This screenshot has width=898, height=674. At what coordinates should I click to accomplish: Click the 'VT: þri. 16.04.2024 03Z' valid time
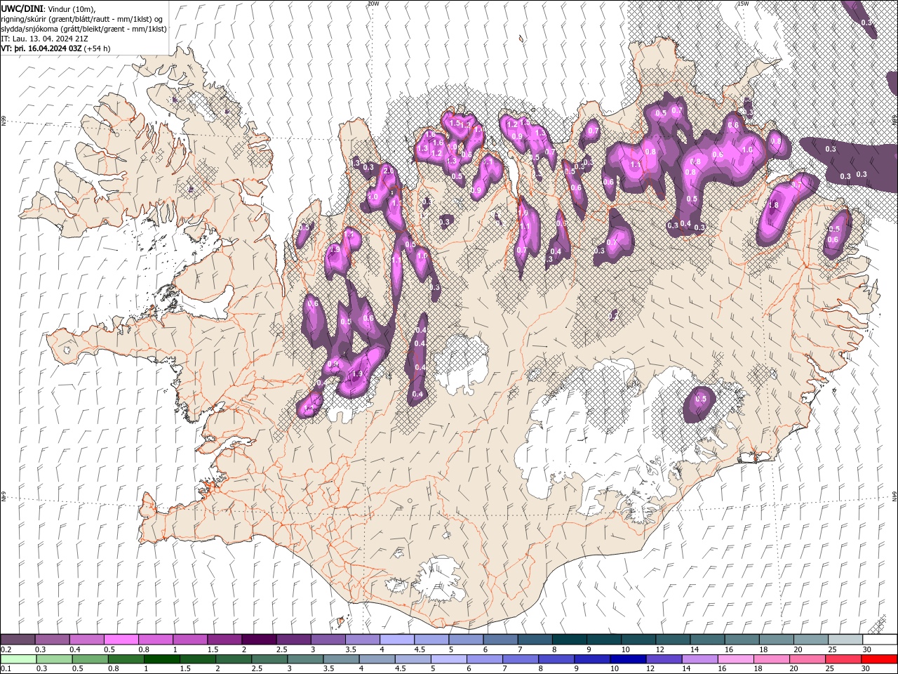(x=41, y=48)
